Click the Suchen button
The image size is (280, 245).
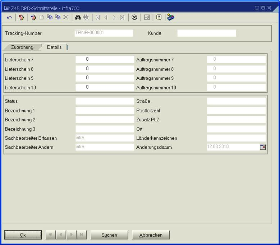click(x=109, y=235)
